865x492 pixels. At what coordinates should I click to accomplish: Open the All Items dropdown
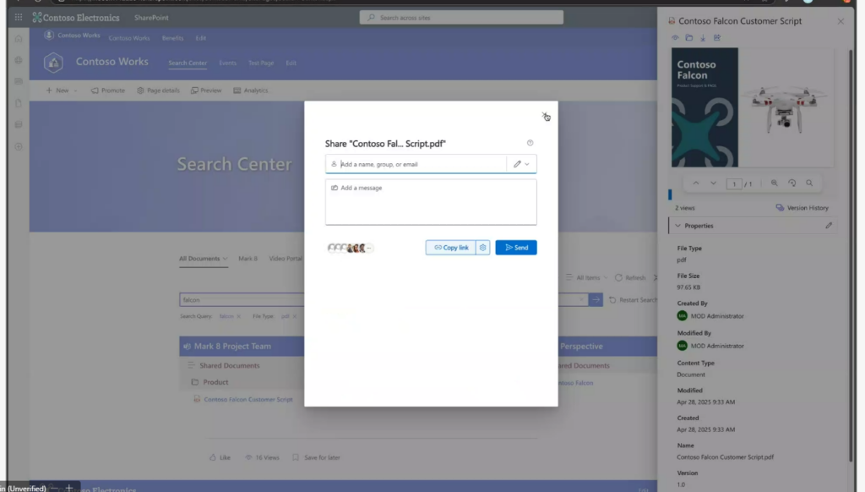[x=586, y=278]
